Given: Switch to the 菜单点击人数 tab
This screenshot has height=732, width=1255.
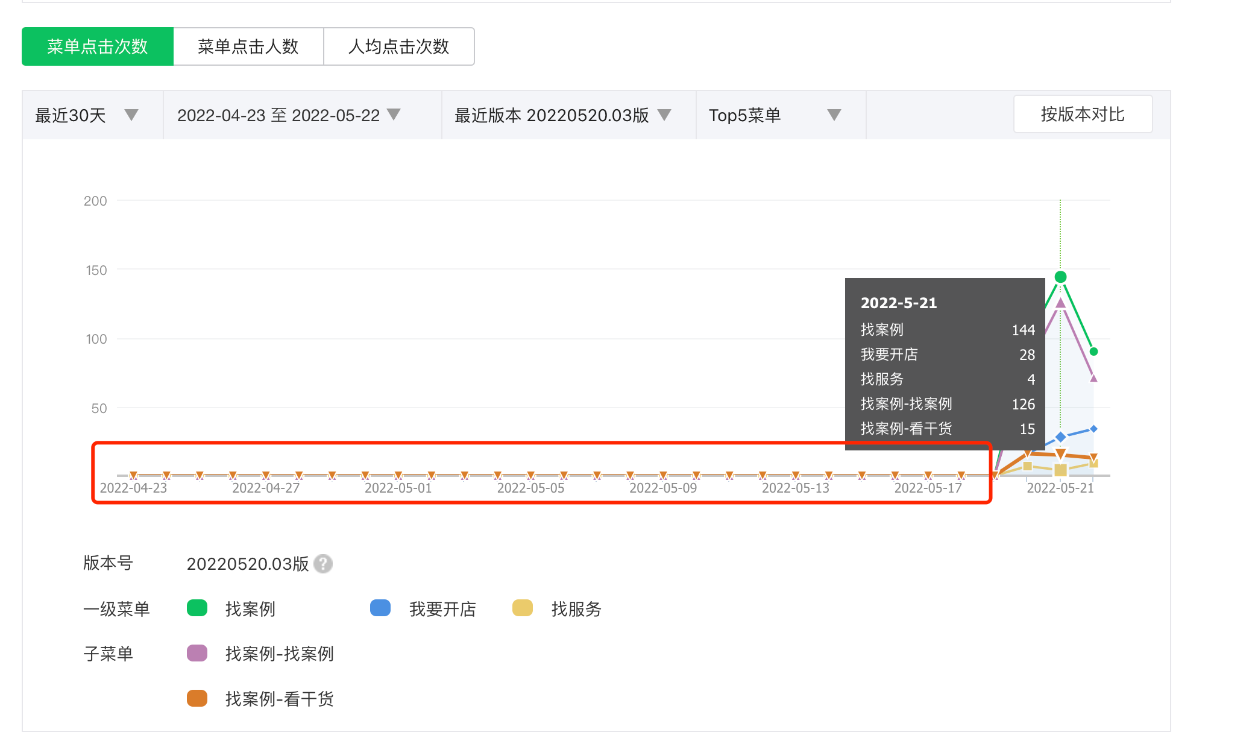Looking at the screenshot, I should tap(248, 46).
